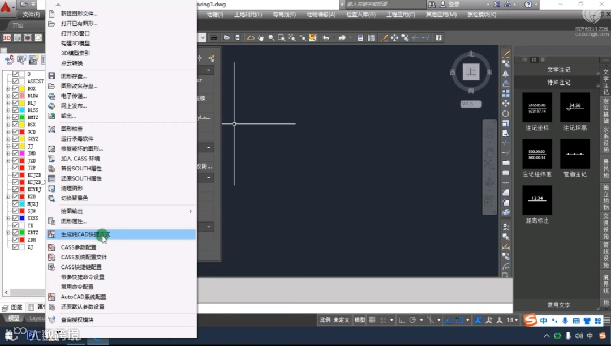Open the 等高线(S) menu
Image resolution: width=611 pixels, height=346 pixels.
(284, 14)
